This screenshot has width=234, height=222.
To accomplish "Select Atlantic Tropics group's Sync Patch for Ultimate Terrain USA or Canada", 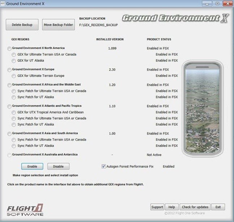I will coord(14,119).
